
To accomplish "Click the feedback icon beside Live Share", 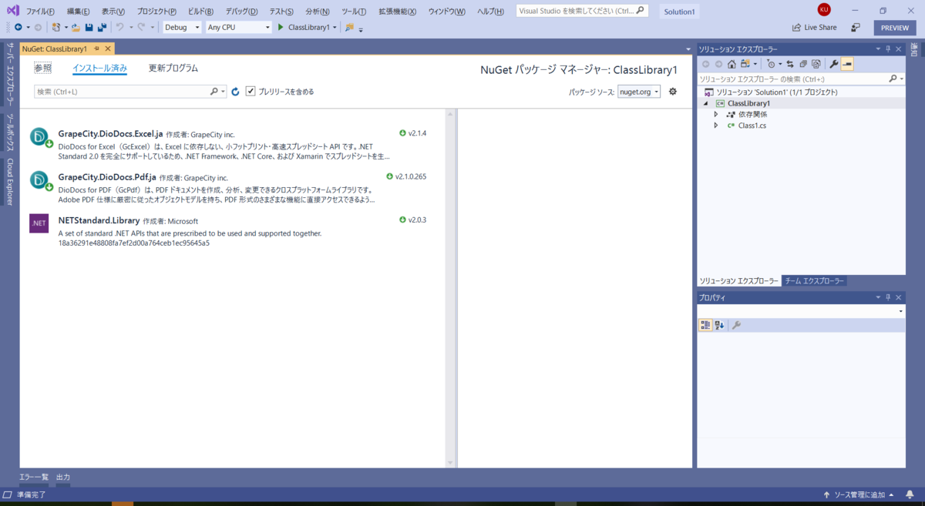I will click(856, 27).
